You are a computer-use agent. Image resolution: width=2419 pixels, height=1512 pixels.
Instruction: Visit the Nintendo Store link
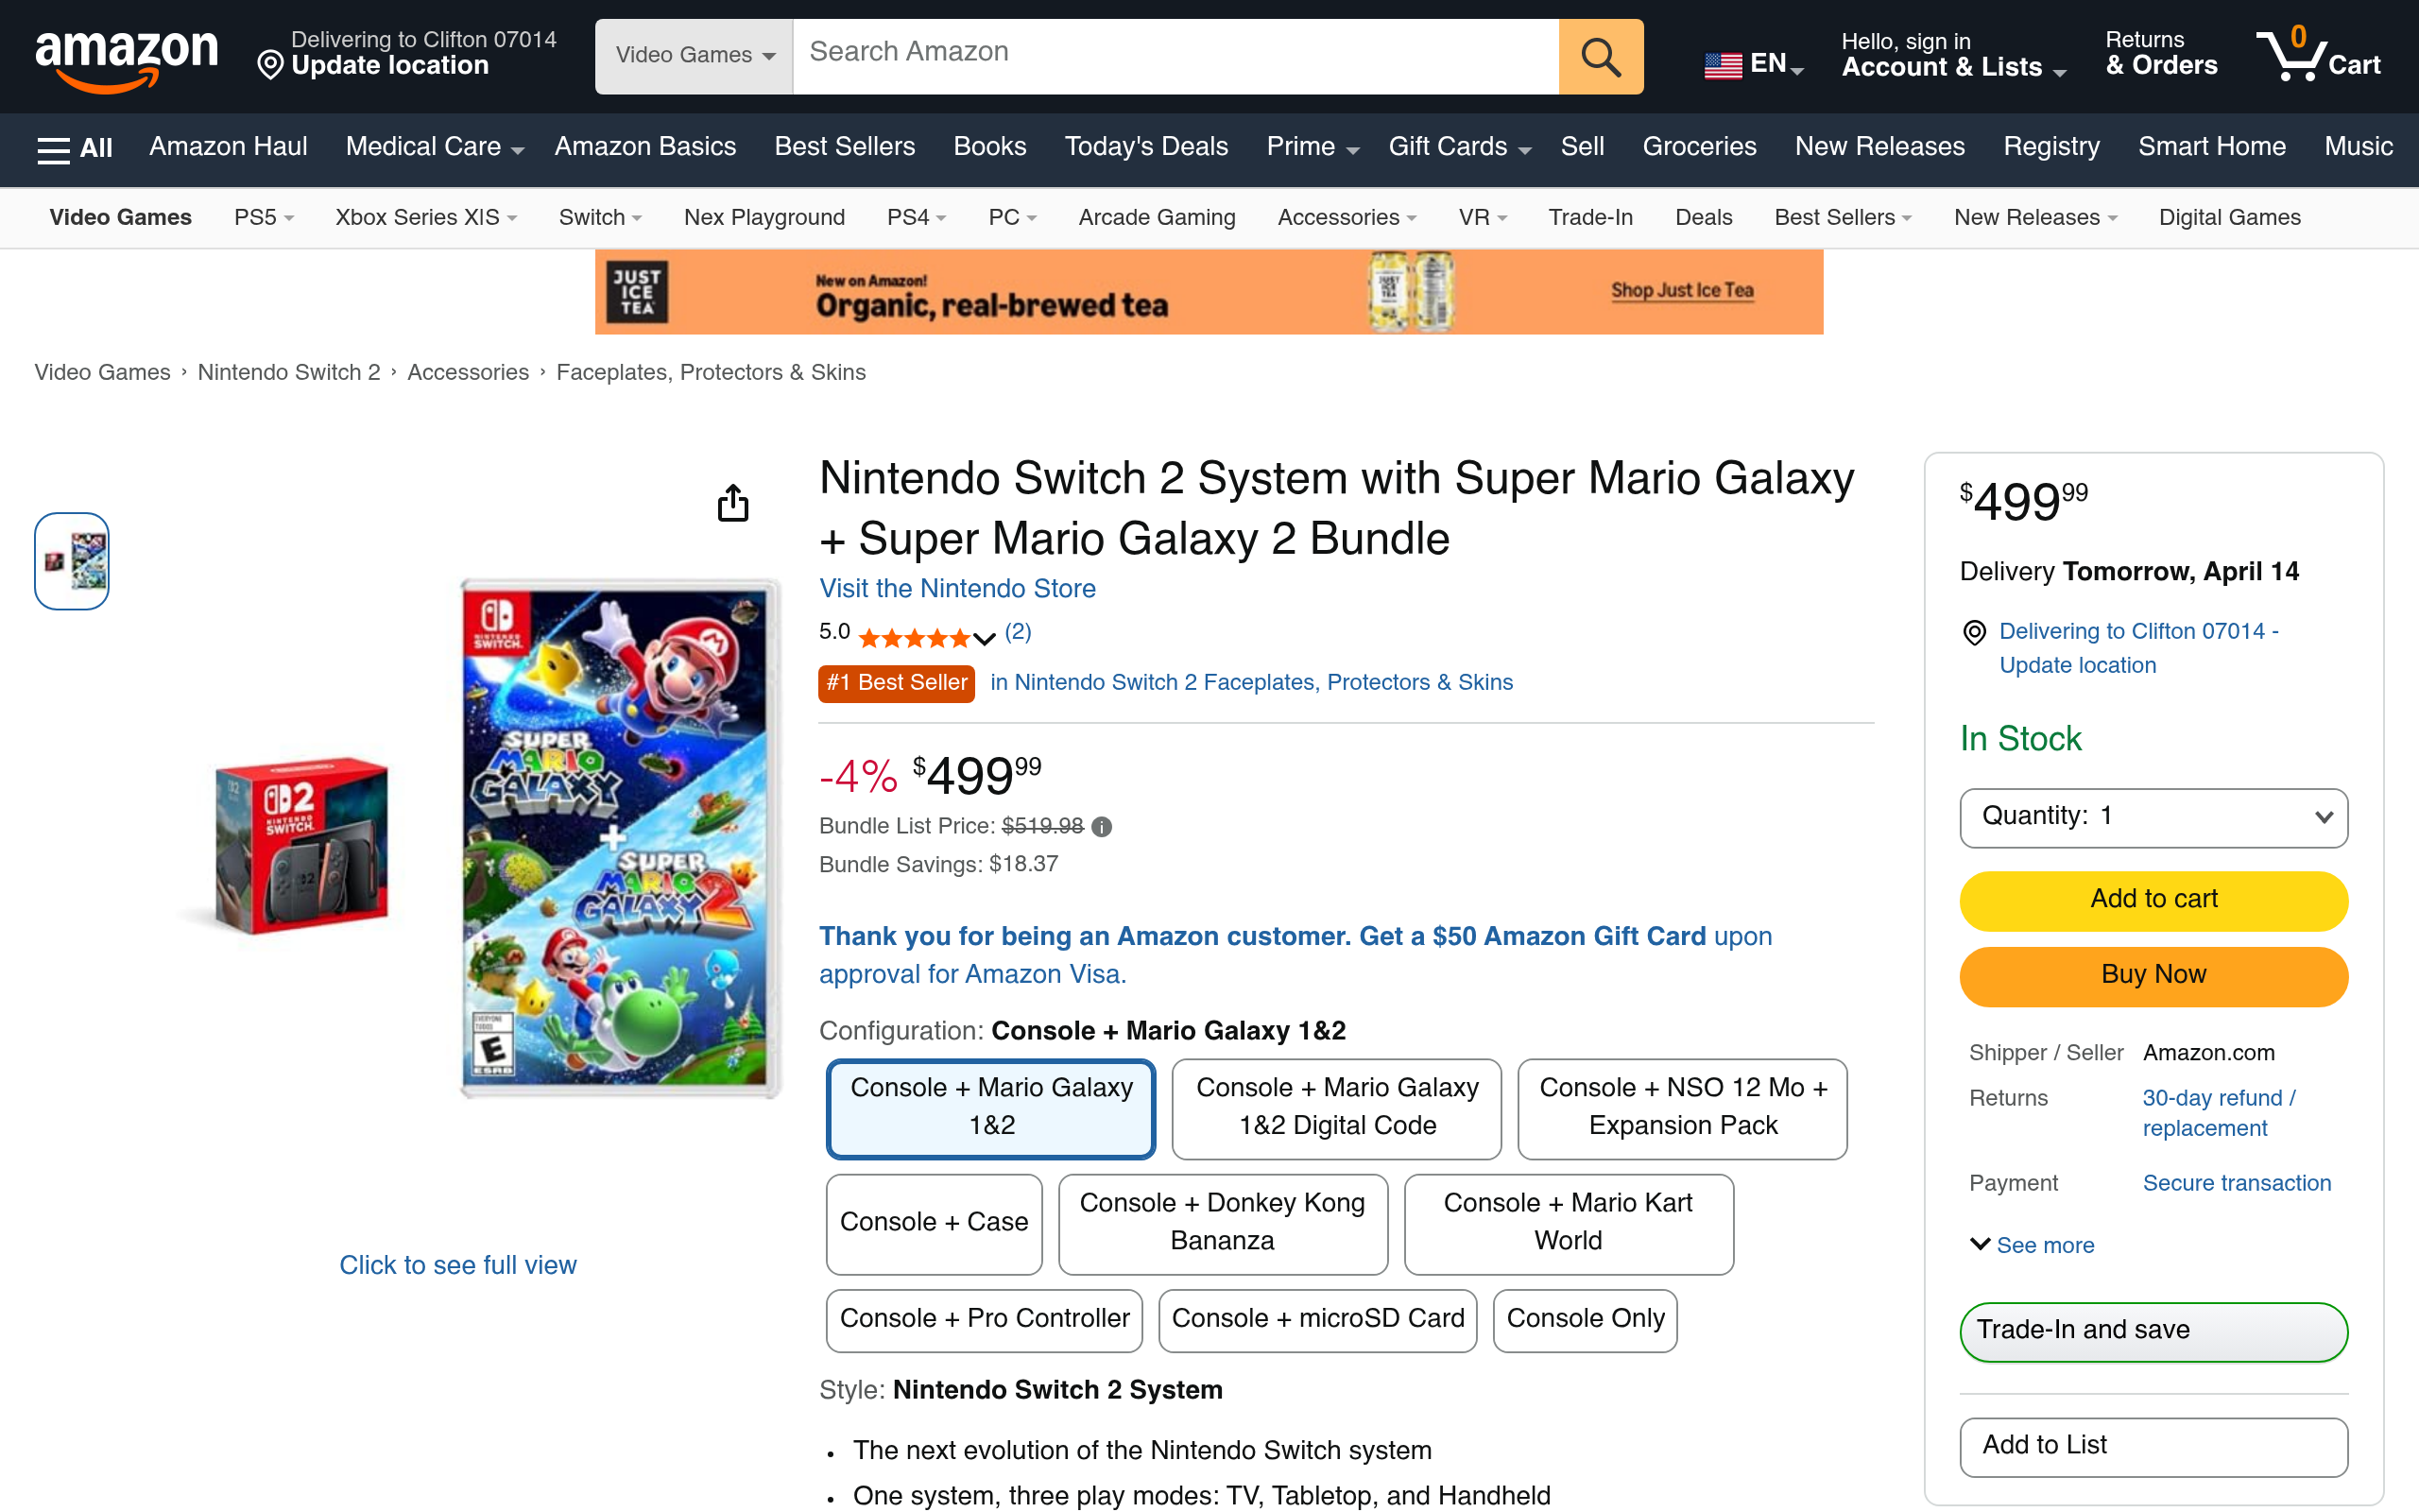(956, 589)
